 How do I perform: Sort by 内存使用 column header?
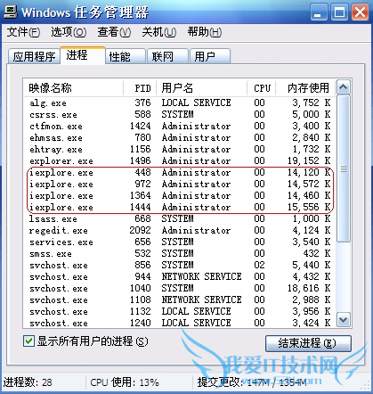pos(305,88)
